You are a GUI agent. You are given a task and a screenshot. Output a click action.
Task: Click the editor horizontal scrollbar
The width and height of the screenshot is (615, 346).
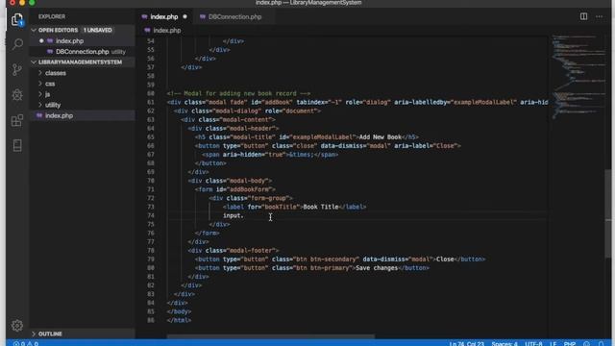pyautogui.click(x=271, y=336)
